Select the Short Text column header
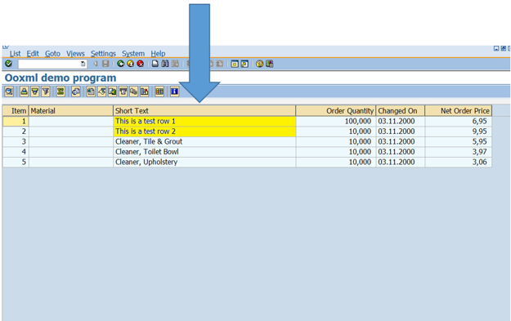This screenshot has height=321, width=511. [x=204, y=111]
